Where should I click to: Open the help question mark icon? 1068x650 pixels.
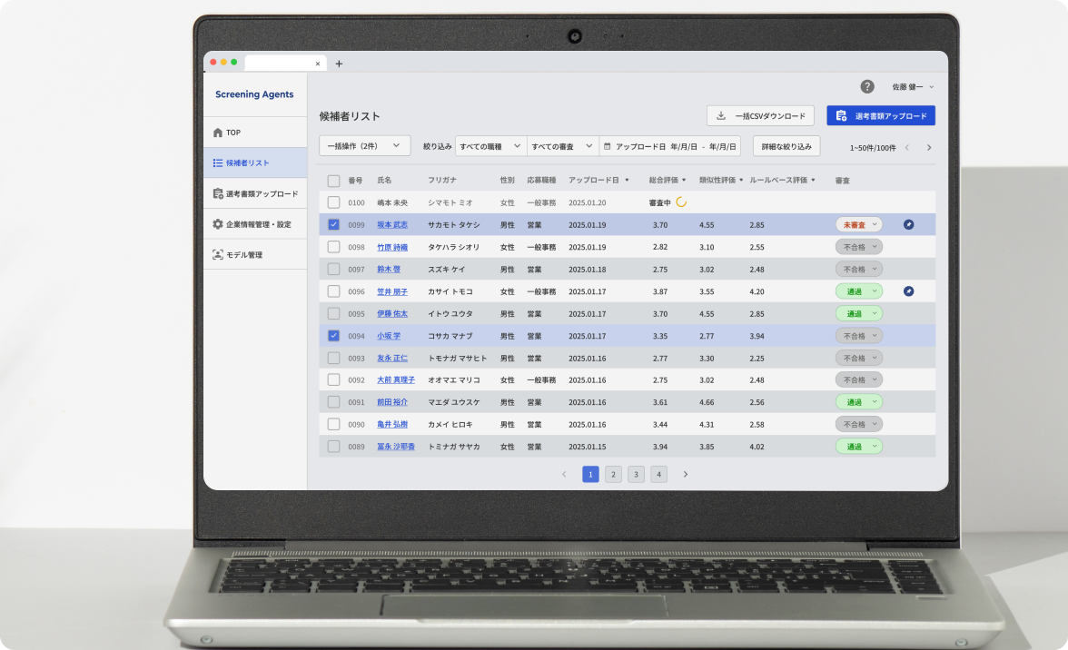(x=867, y=86)
